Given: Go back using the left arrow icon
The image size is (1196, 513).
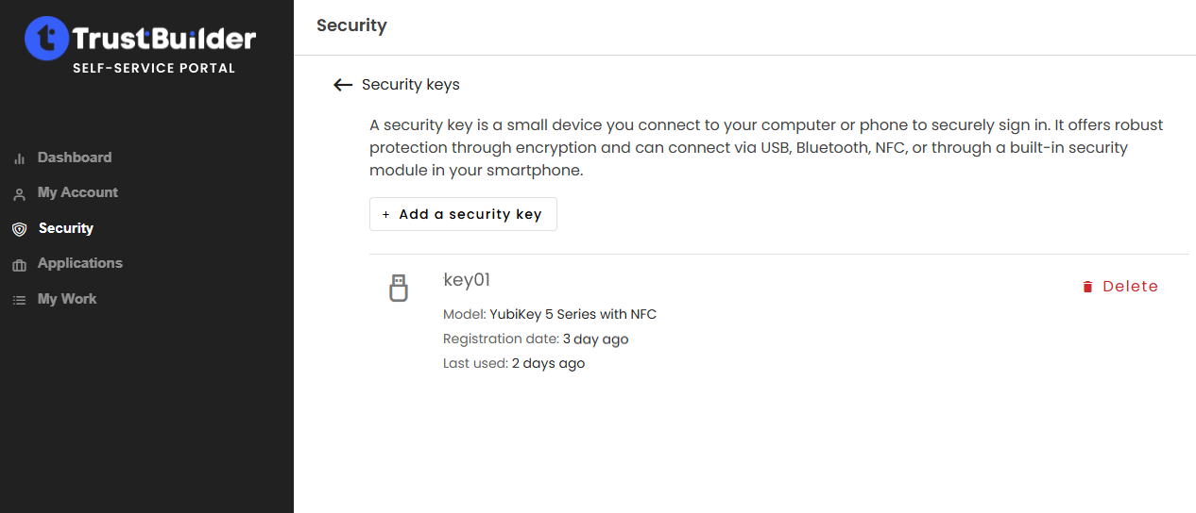Looking at the screenshot, I should [x=343, y=85].
